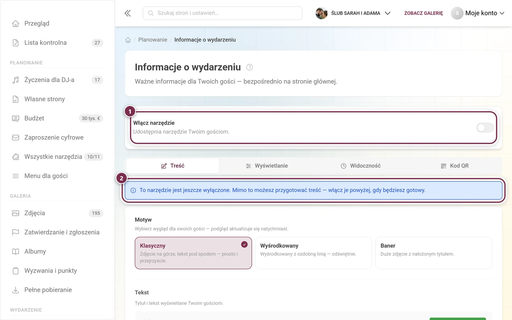Click the 30 tys. € budget badge
The width and height of the screenshot is (512, 320).
91,118
